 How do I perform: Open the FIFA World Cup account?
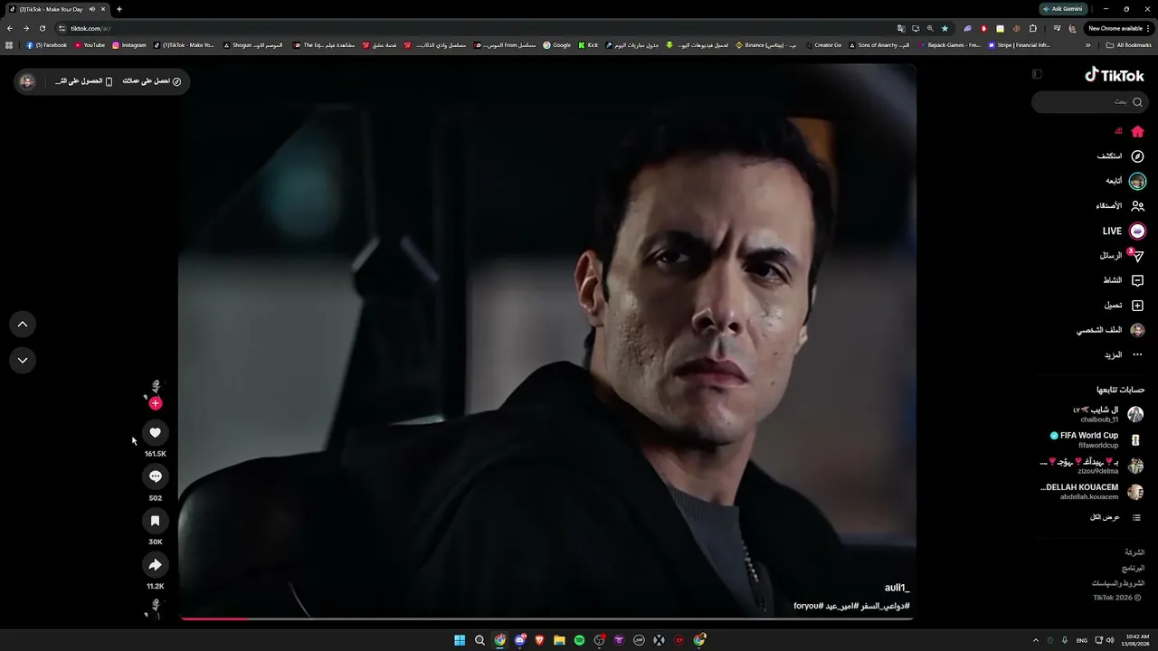(x=1096, y=439)
